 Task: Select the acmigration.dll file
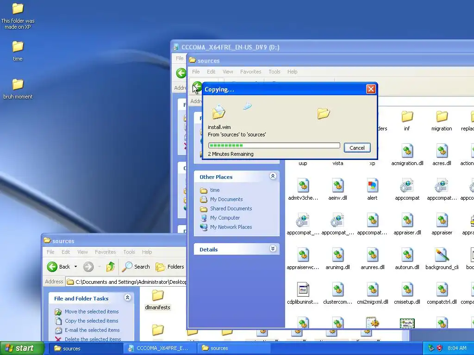click(x=407, y=155)
